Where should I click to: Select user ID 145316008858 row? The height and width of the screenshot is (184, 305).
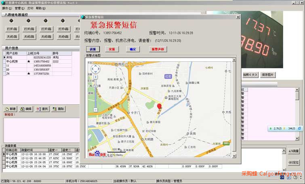click(37, 66)
